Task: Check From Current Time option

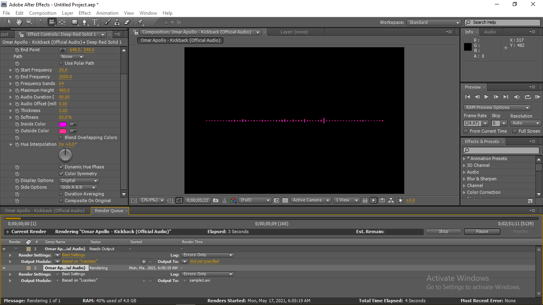Action: [466, 131]
